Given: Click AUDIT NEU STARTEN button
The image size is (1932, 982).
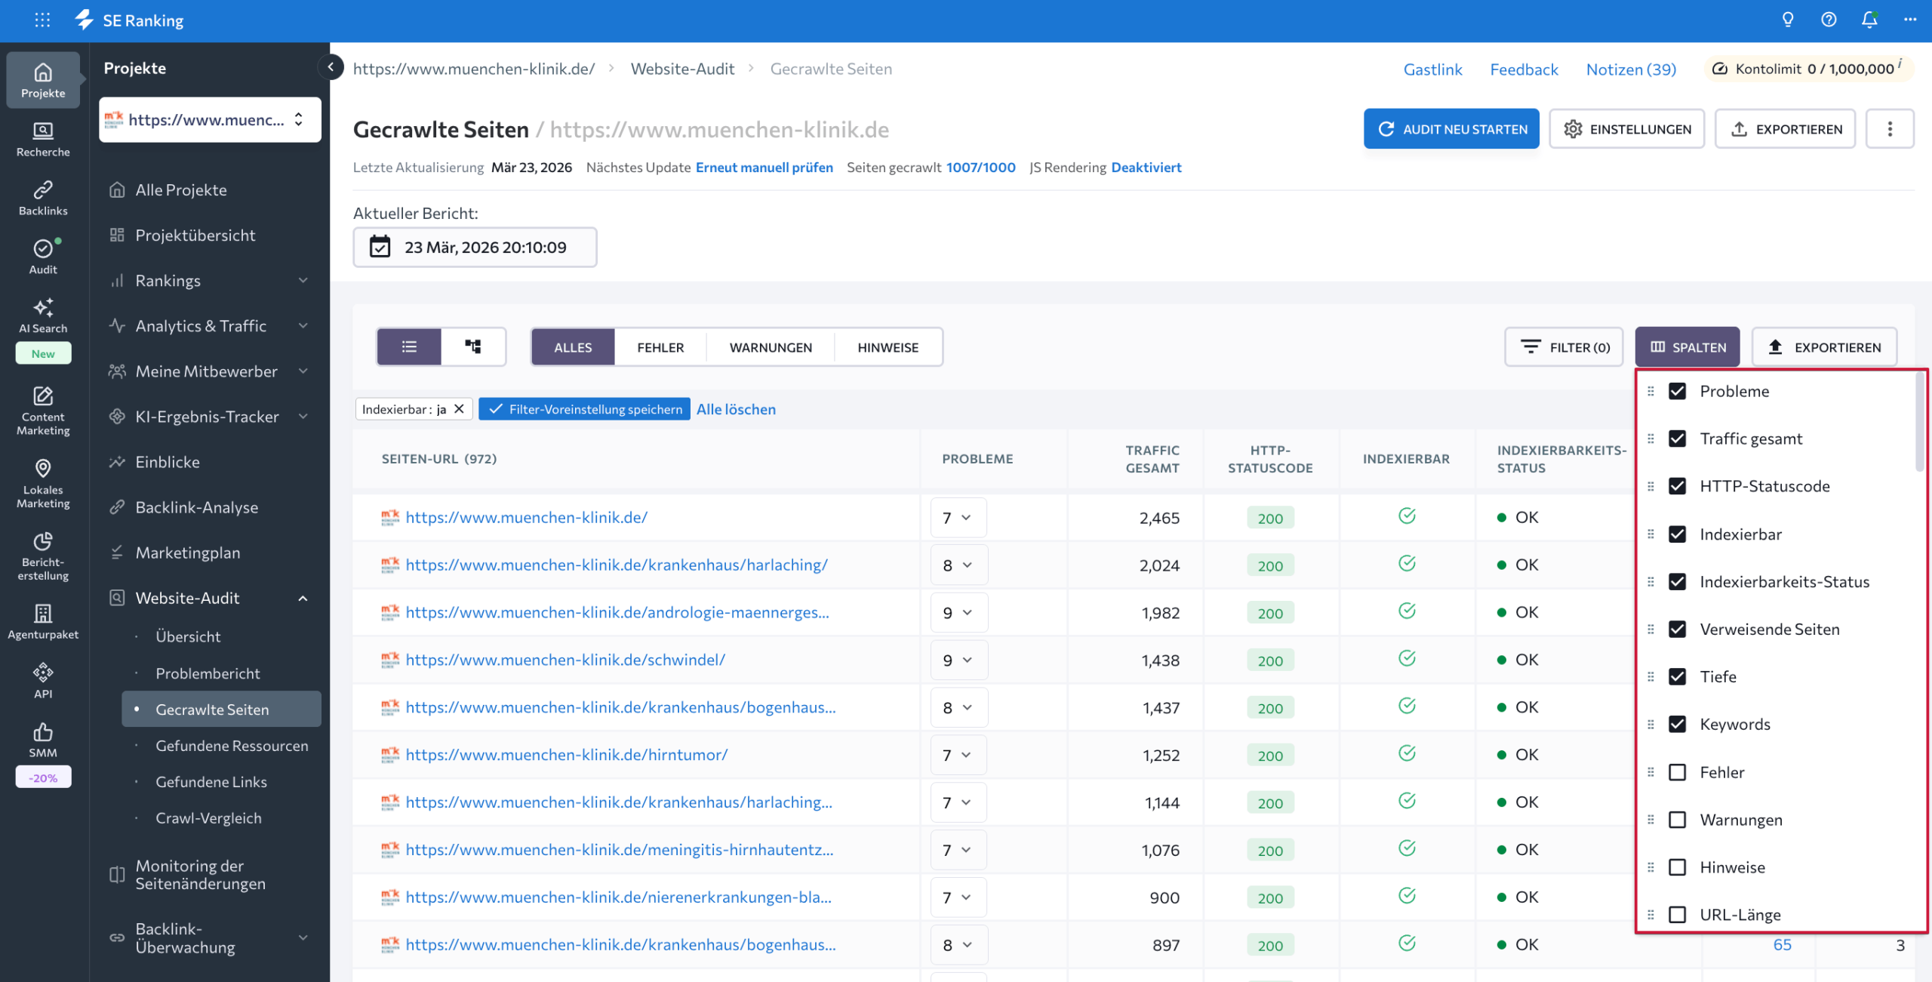Looking at the screenshot, I should [x=1451, y=129].
